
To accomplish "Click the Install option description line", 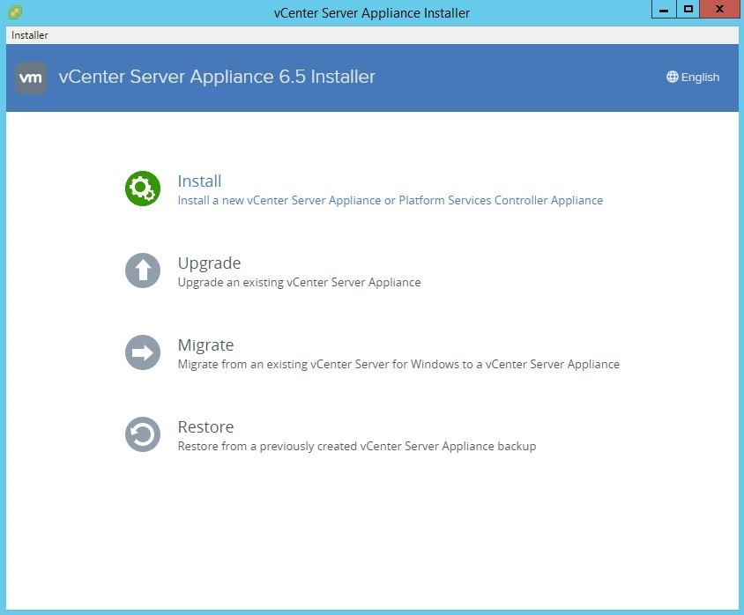I will 390,200.
